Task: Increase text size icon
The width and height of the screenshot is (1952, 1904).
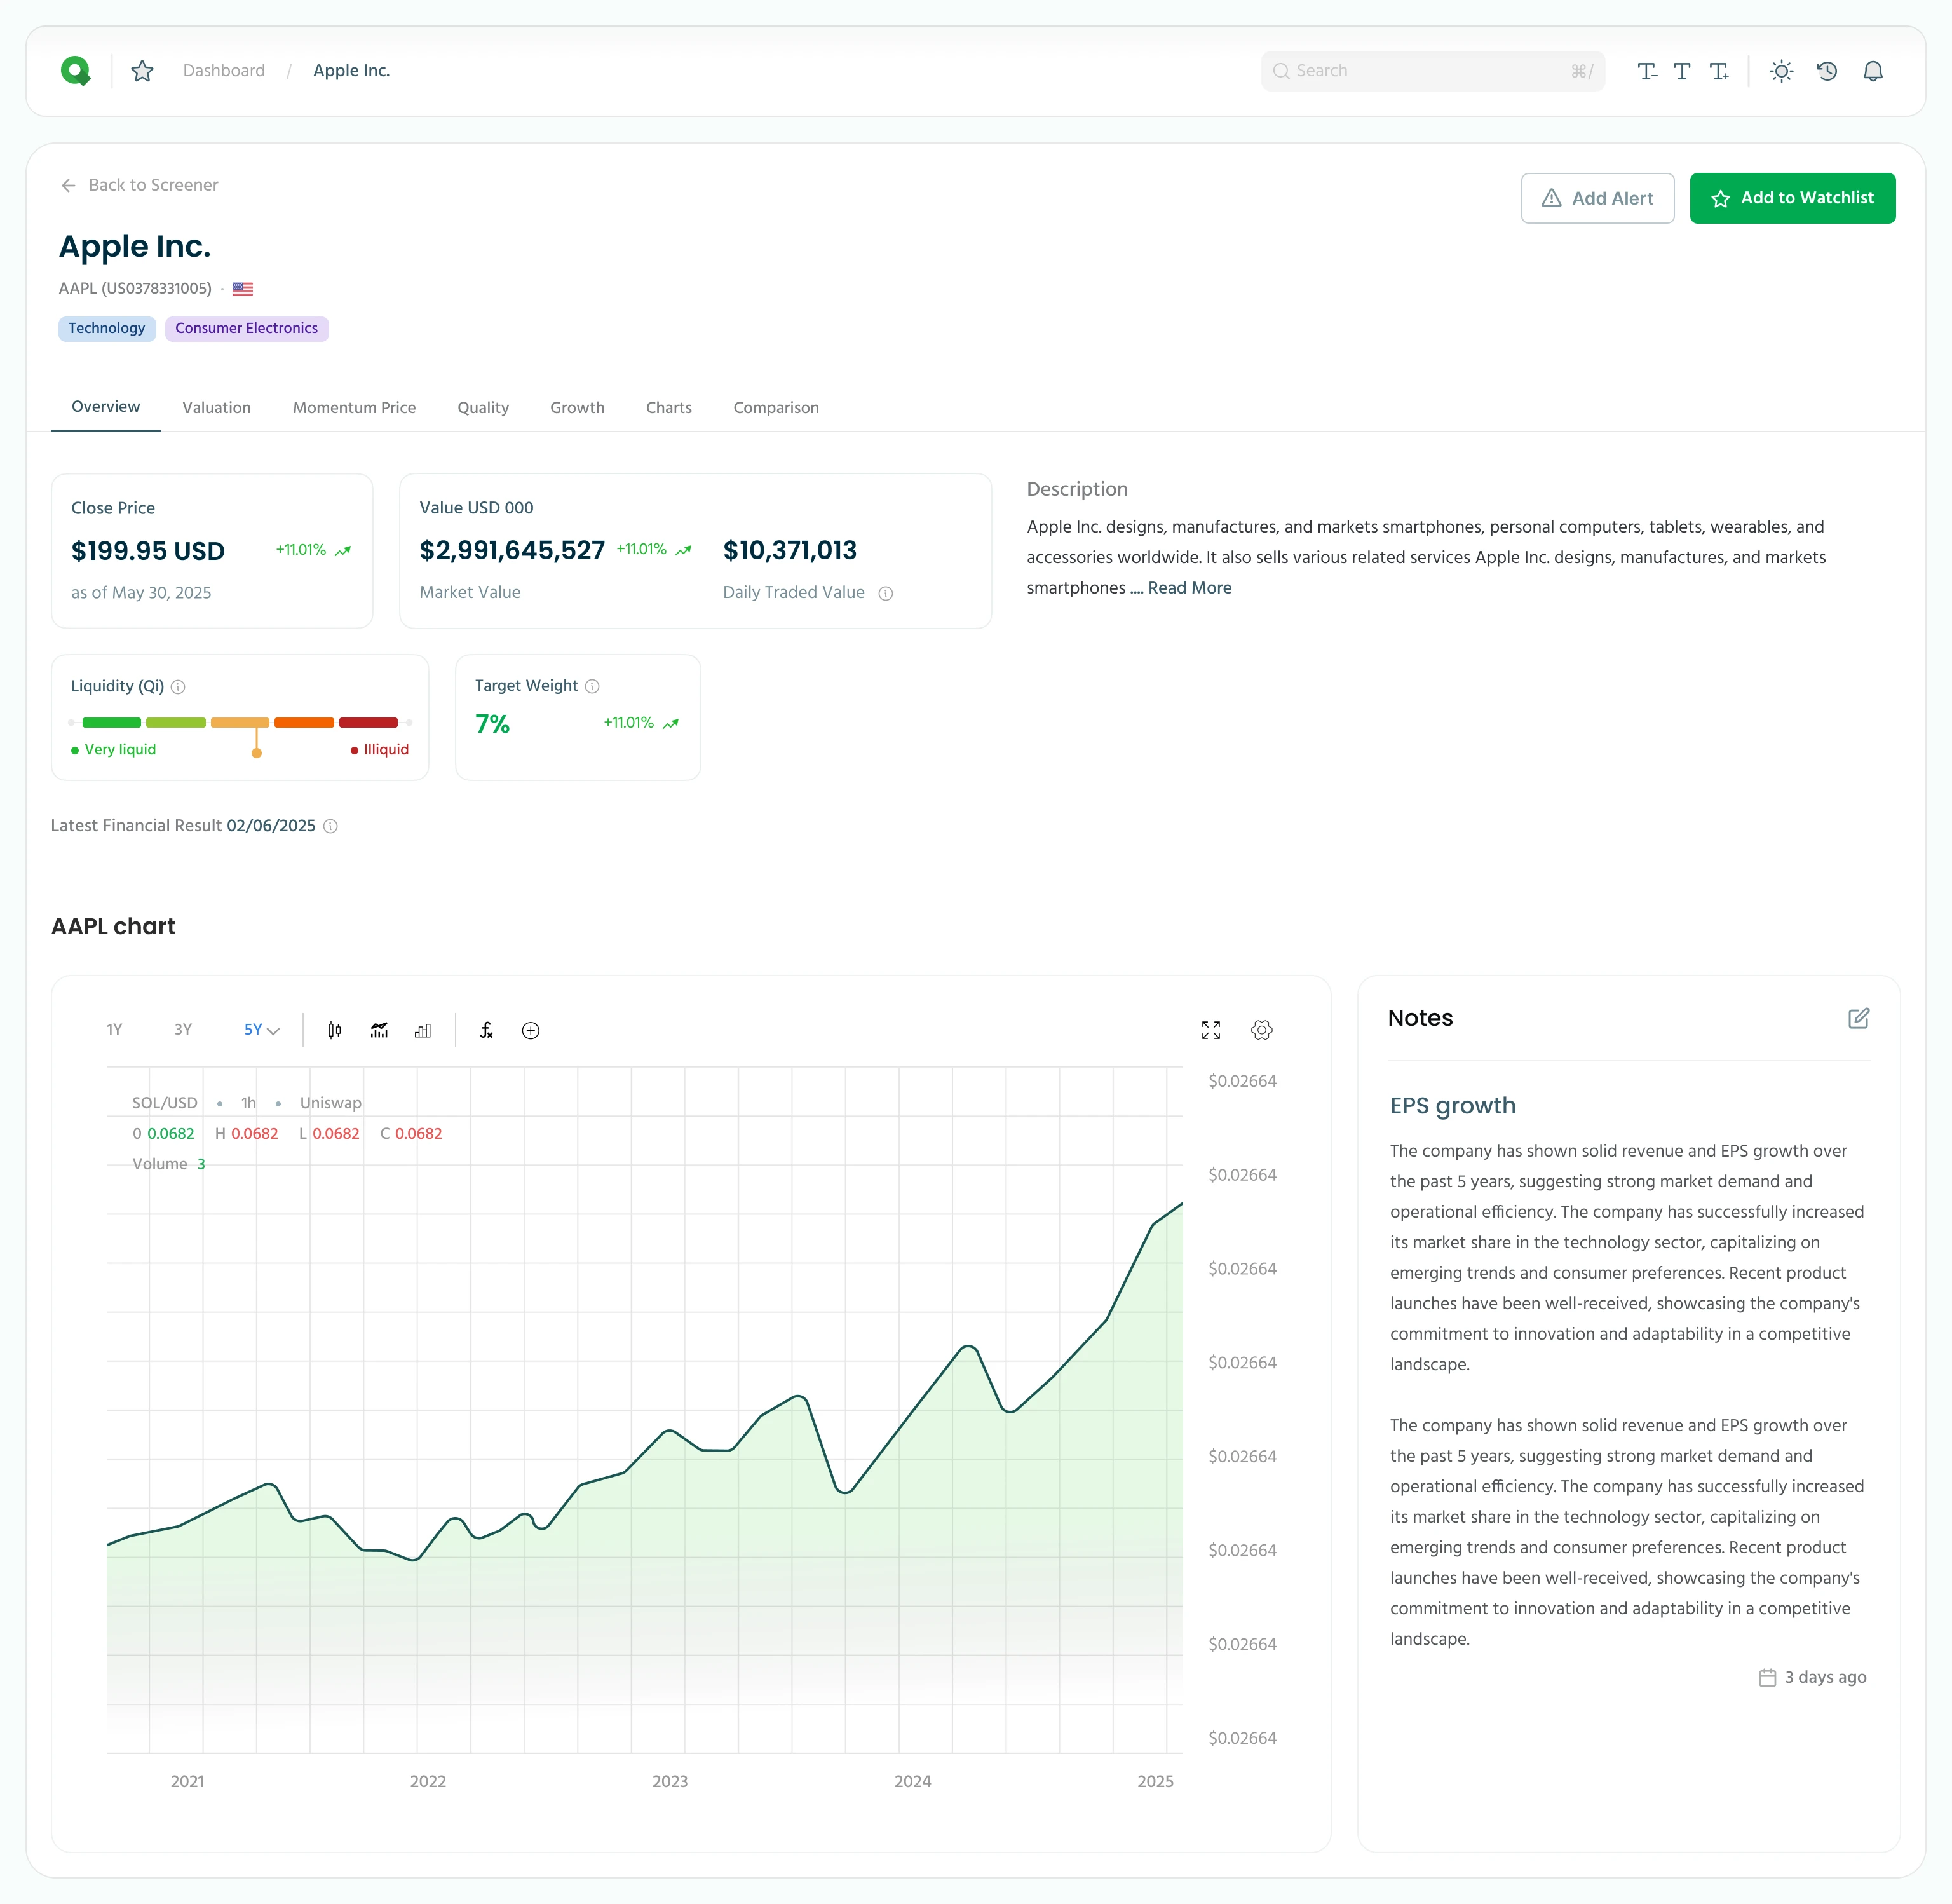Action: pos(1719,71)
